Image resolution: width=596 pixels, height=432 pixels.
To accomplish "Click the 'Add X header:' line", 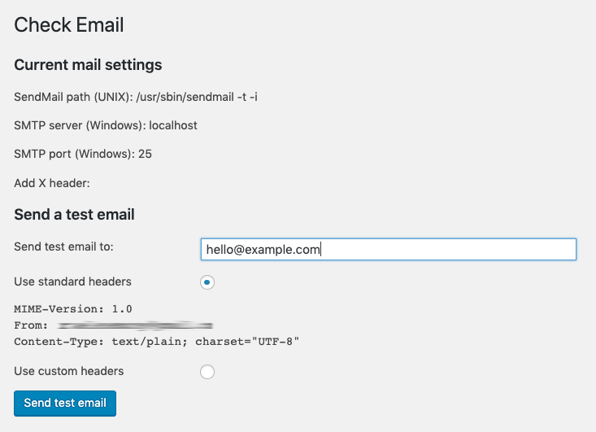I will click(x=52, y=183).
